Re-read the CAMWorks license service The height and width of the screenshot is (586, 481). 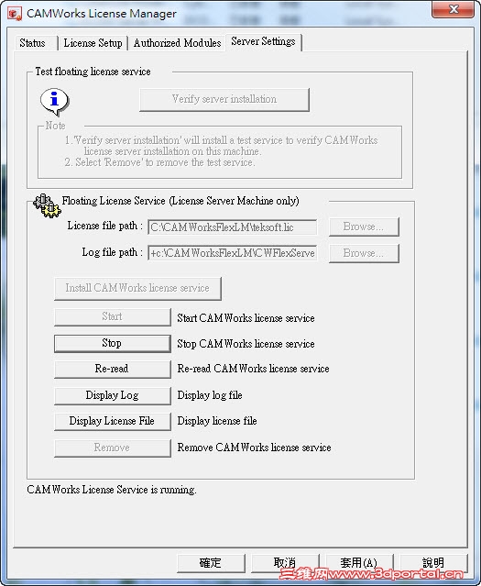coord(113,369)
